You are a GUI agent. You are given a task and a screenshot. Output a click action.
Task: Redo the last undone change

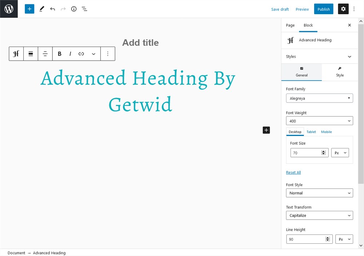coord(63,9)
